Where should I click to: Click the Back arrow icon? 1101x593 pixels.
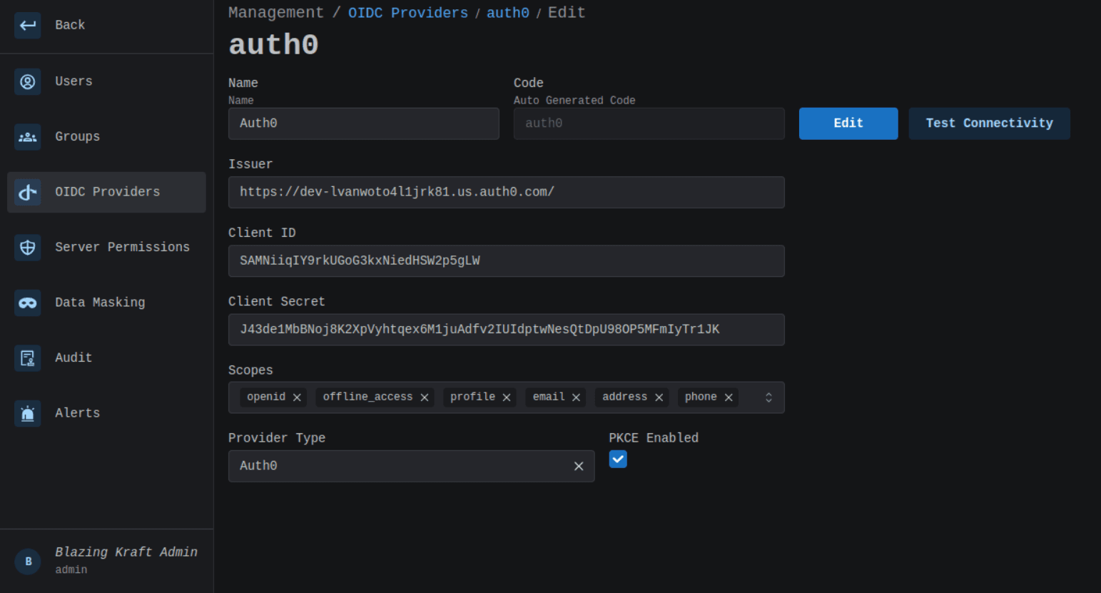click(28, 26)
